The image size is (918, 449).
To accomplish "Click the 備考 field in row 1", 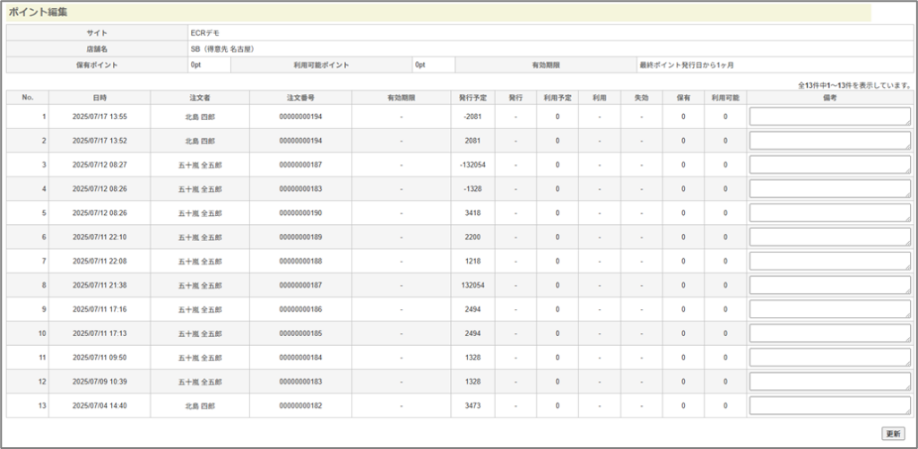I will (829, 117).
